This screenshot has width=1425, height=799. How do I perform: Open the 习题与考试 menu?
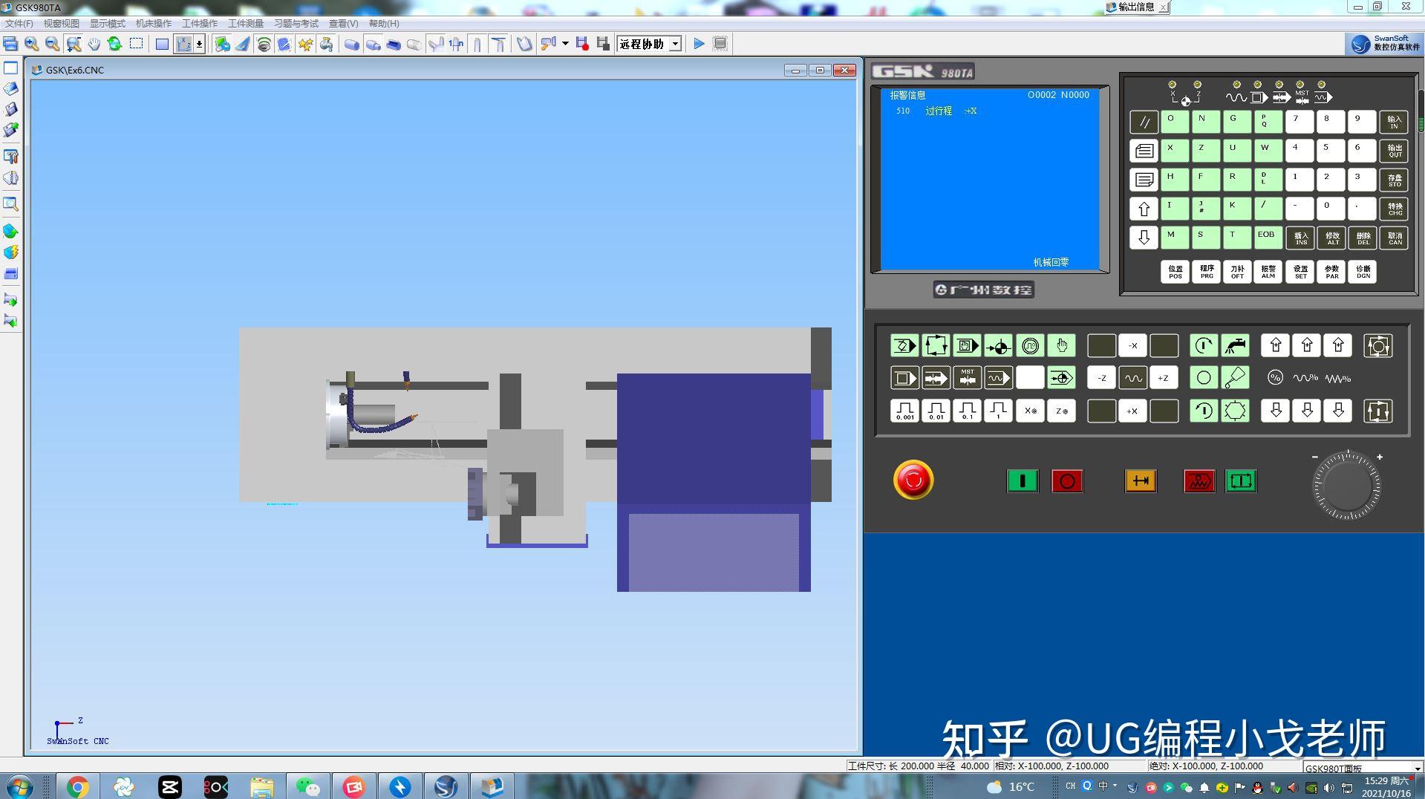296,23
